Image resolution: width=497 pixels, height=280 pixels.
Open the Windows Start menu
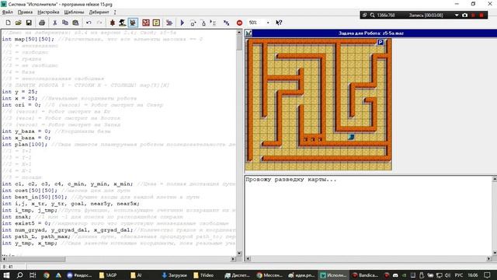[x=6, y=275]
